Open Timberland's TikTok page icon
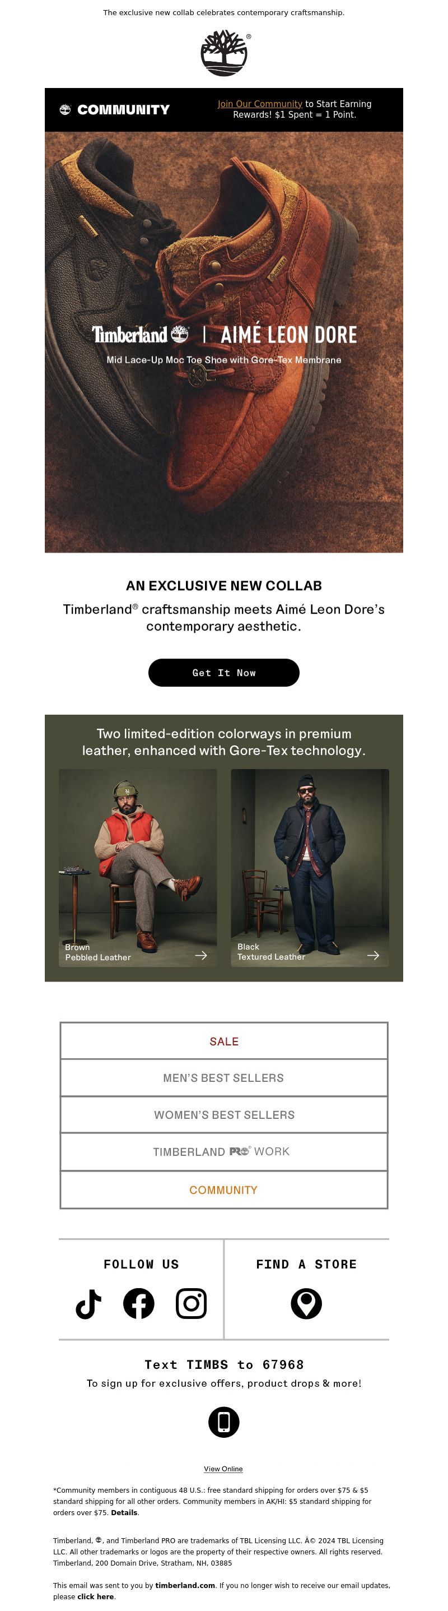 point(88,1304)
